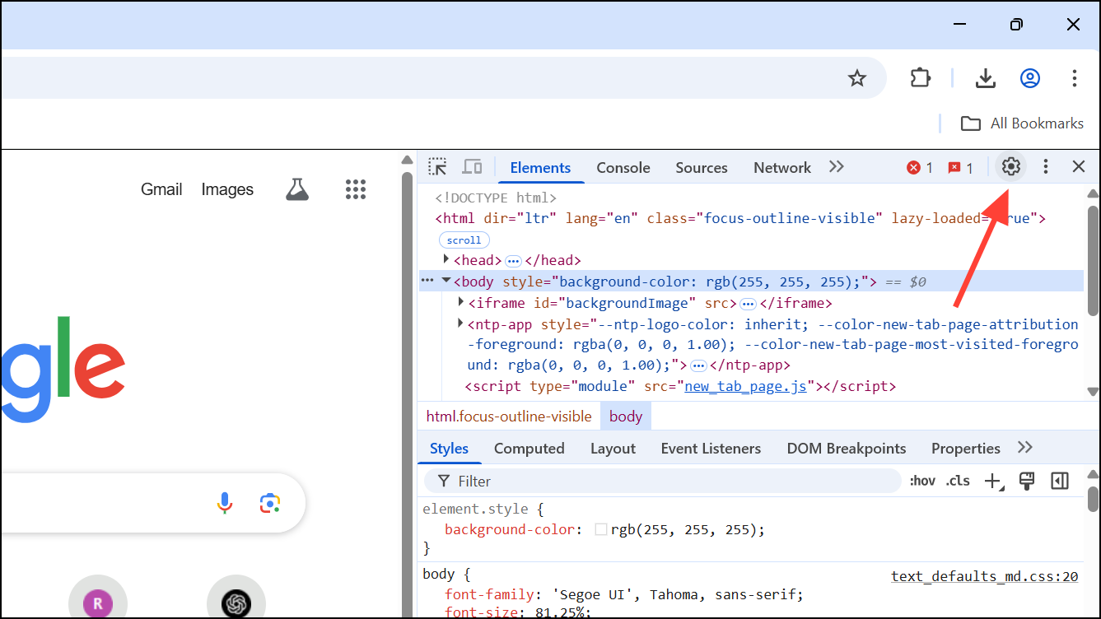Image resolution: width=1101 pixels, height=619 pixels.
Task: Open DevTools three-dot customize menu
Action: [1046, 167]
